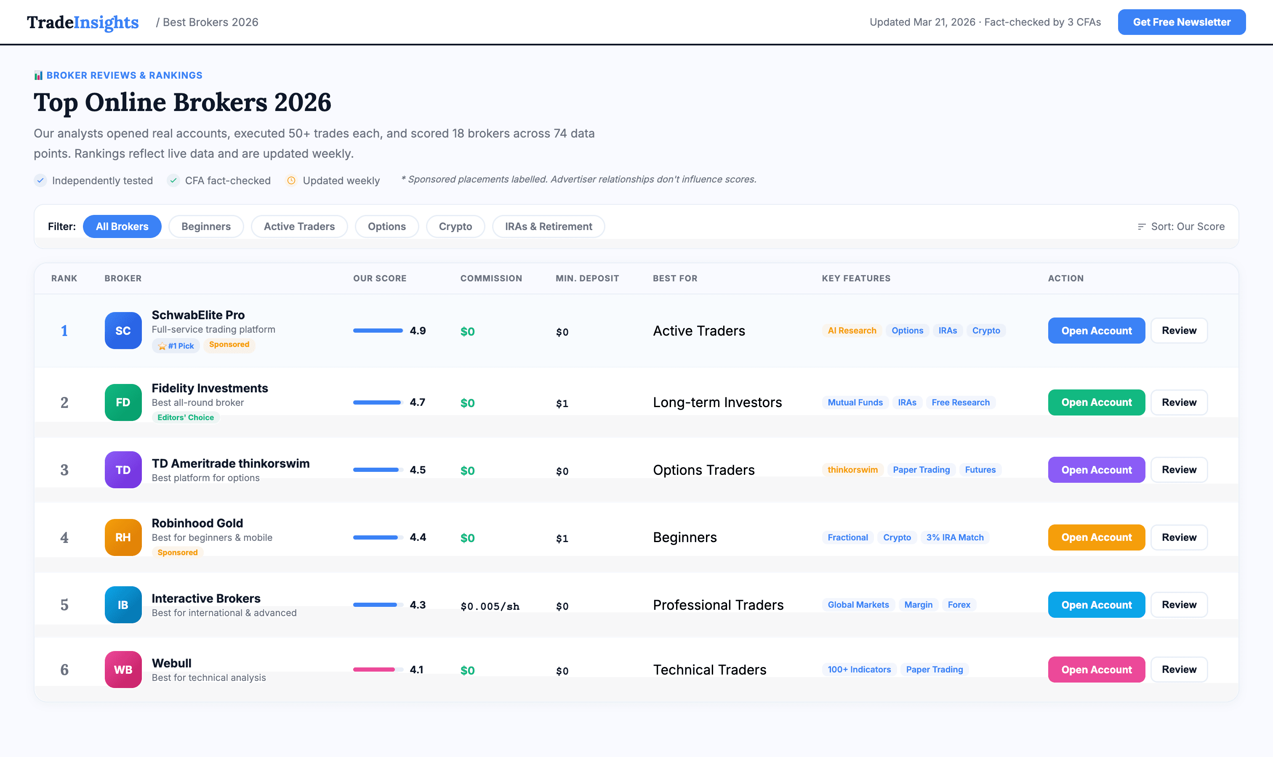
Task: Click the sort lines icon beside Our Score
Action: 1142,227
